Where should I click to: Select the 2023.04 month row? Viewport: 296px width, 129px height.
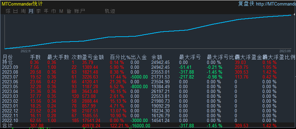(148, 91)
